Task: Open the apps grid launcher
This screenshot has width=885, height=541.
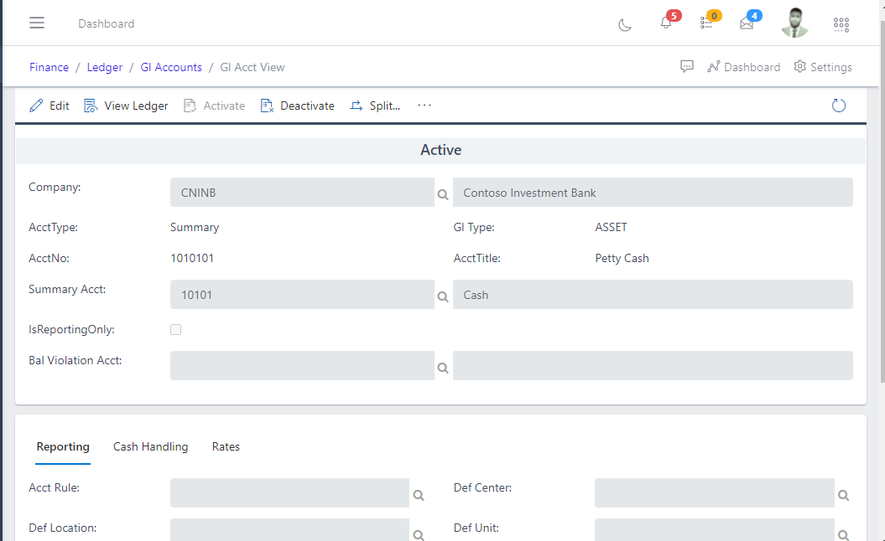Action: coord(841,24)
